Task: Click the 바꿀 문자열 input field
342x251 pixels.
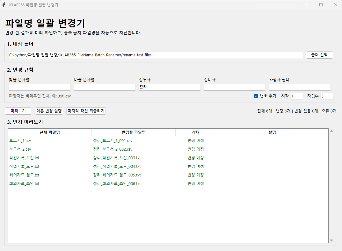Action: point(105,87)
